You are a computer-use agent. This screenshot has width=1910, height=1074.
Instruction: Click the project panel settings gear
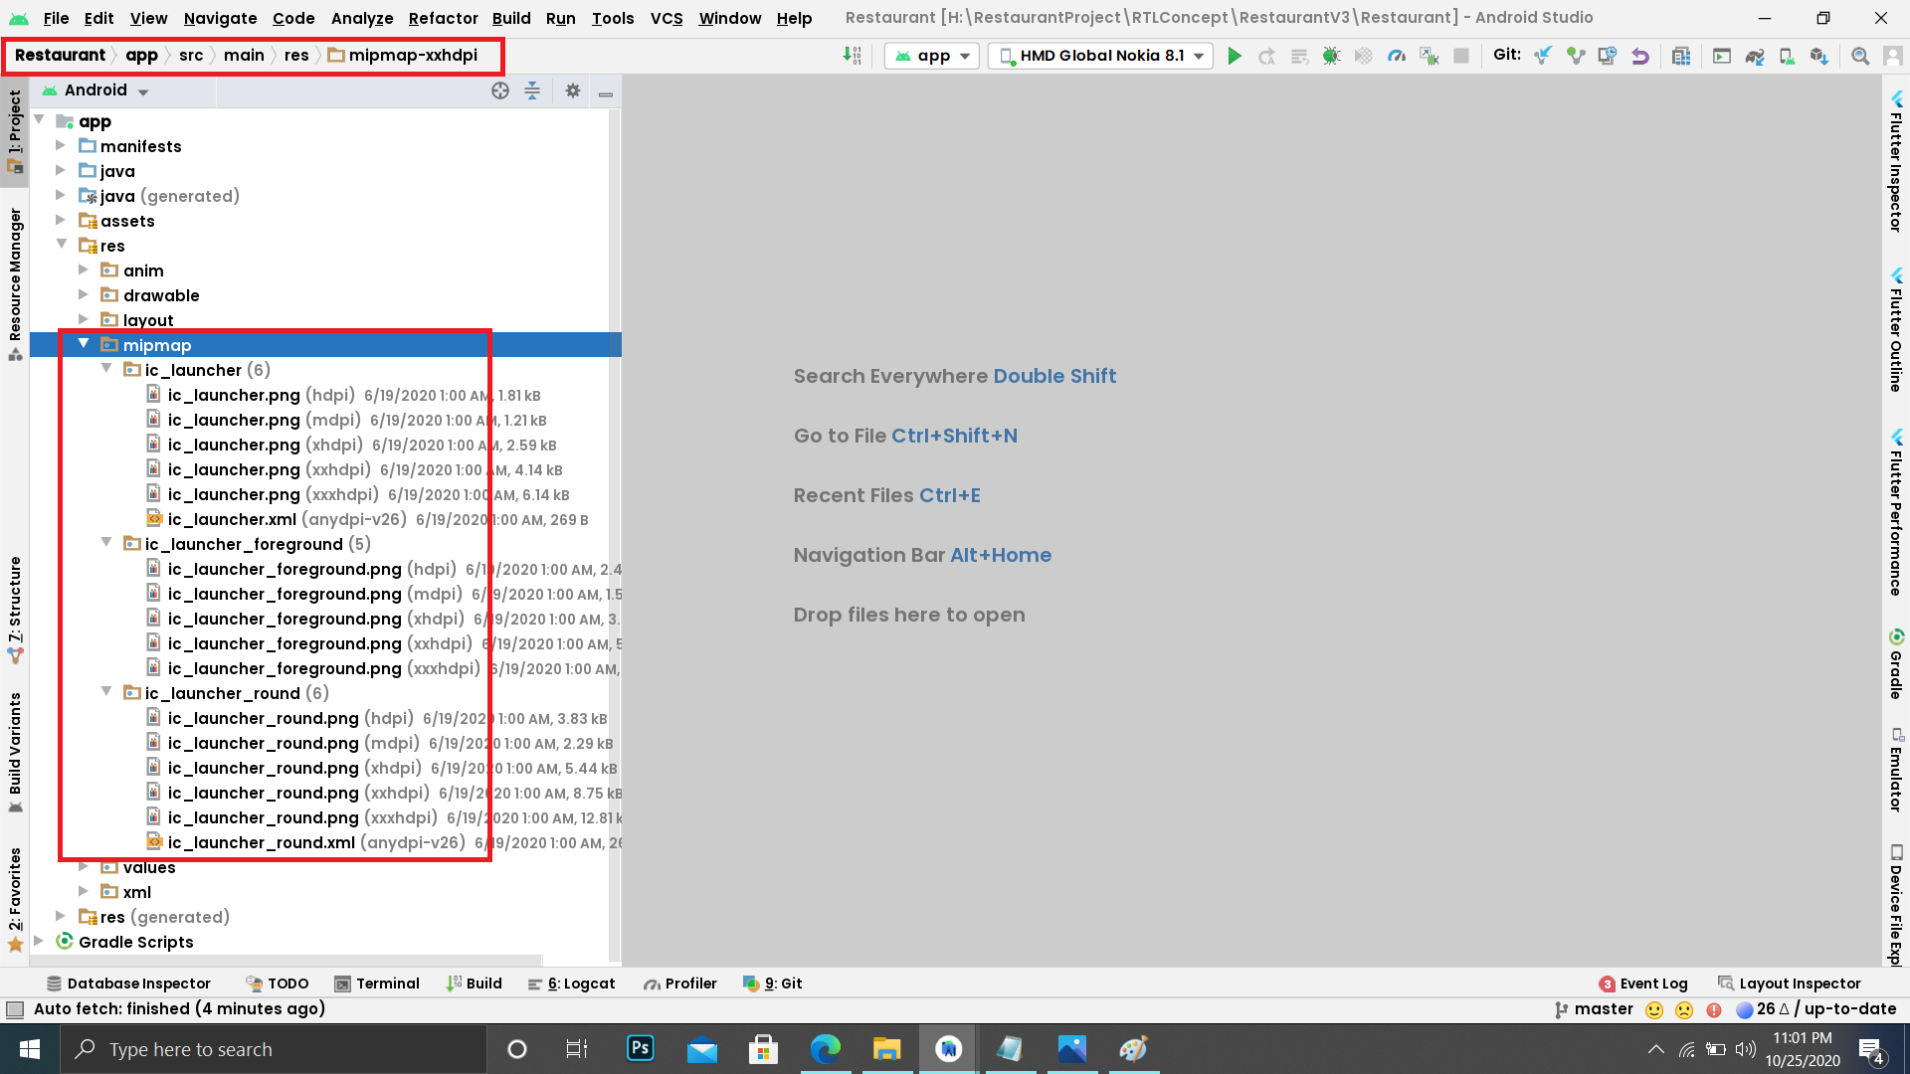(572, 90)
